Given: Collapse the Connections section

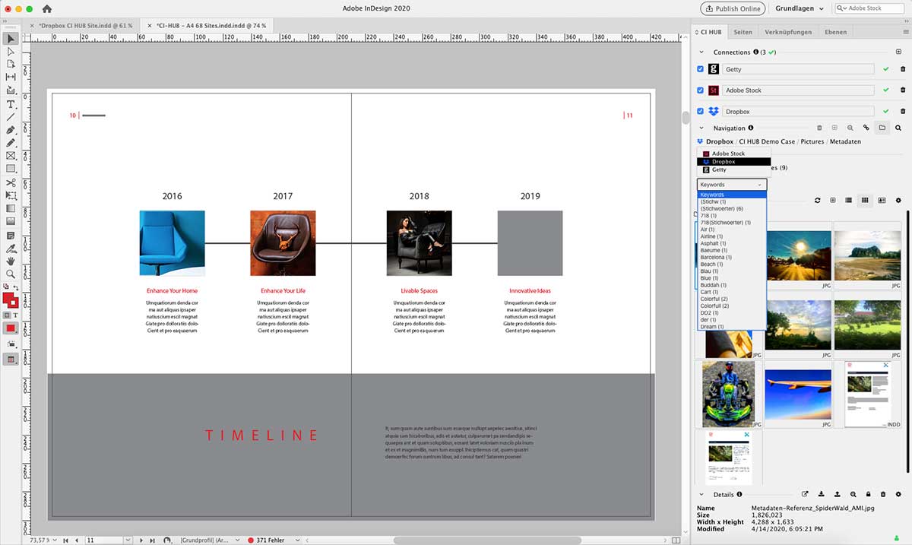Looking at the screenshot, I should (701, 52).
